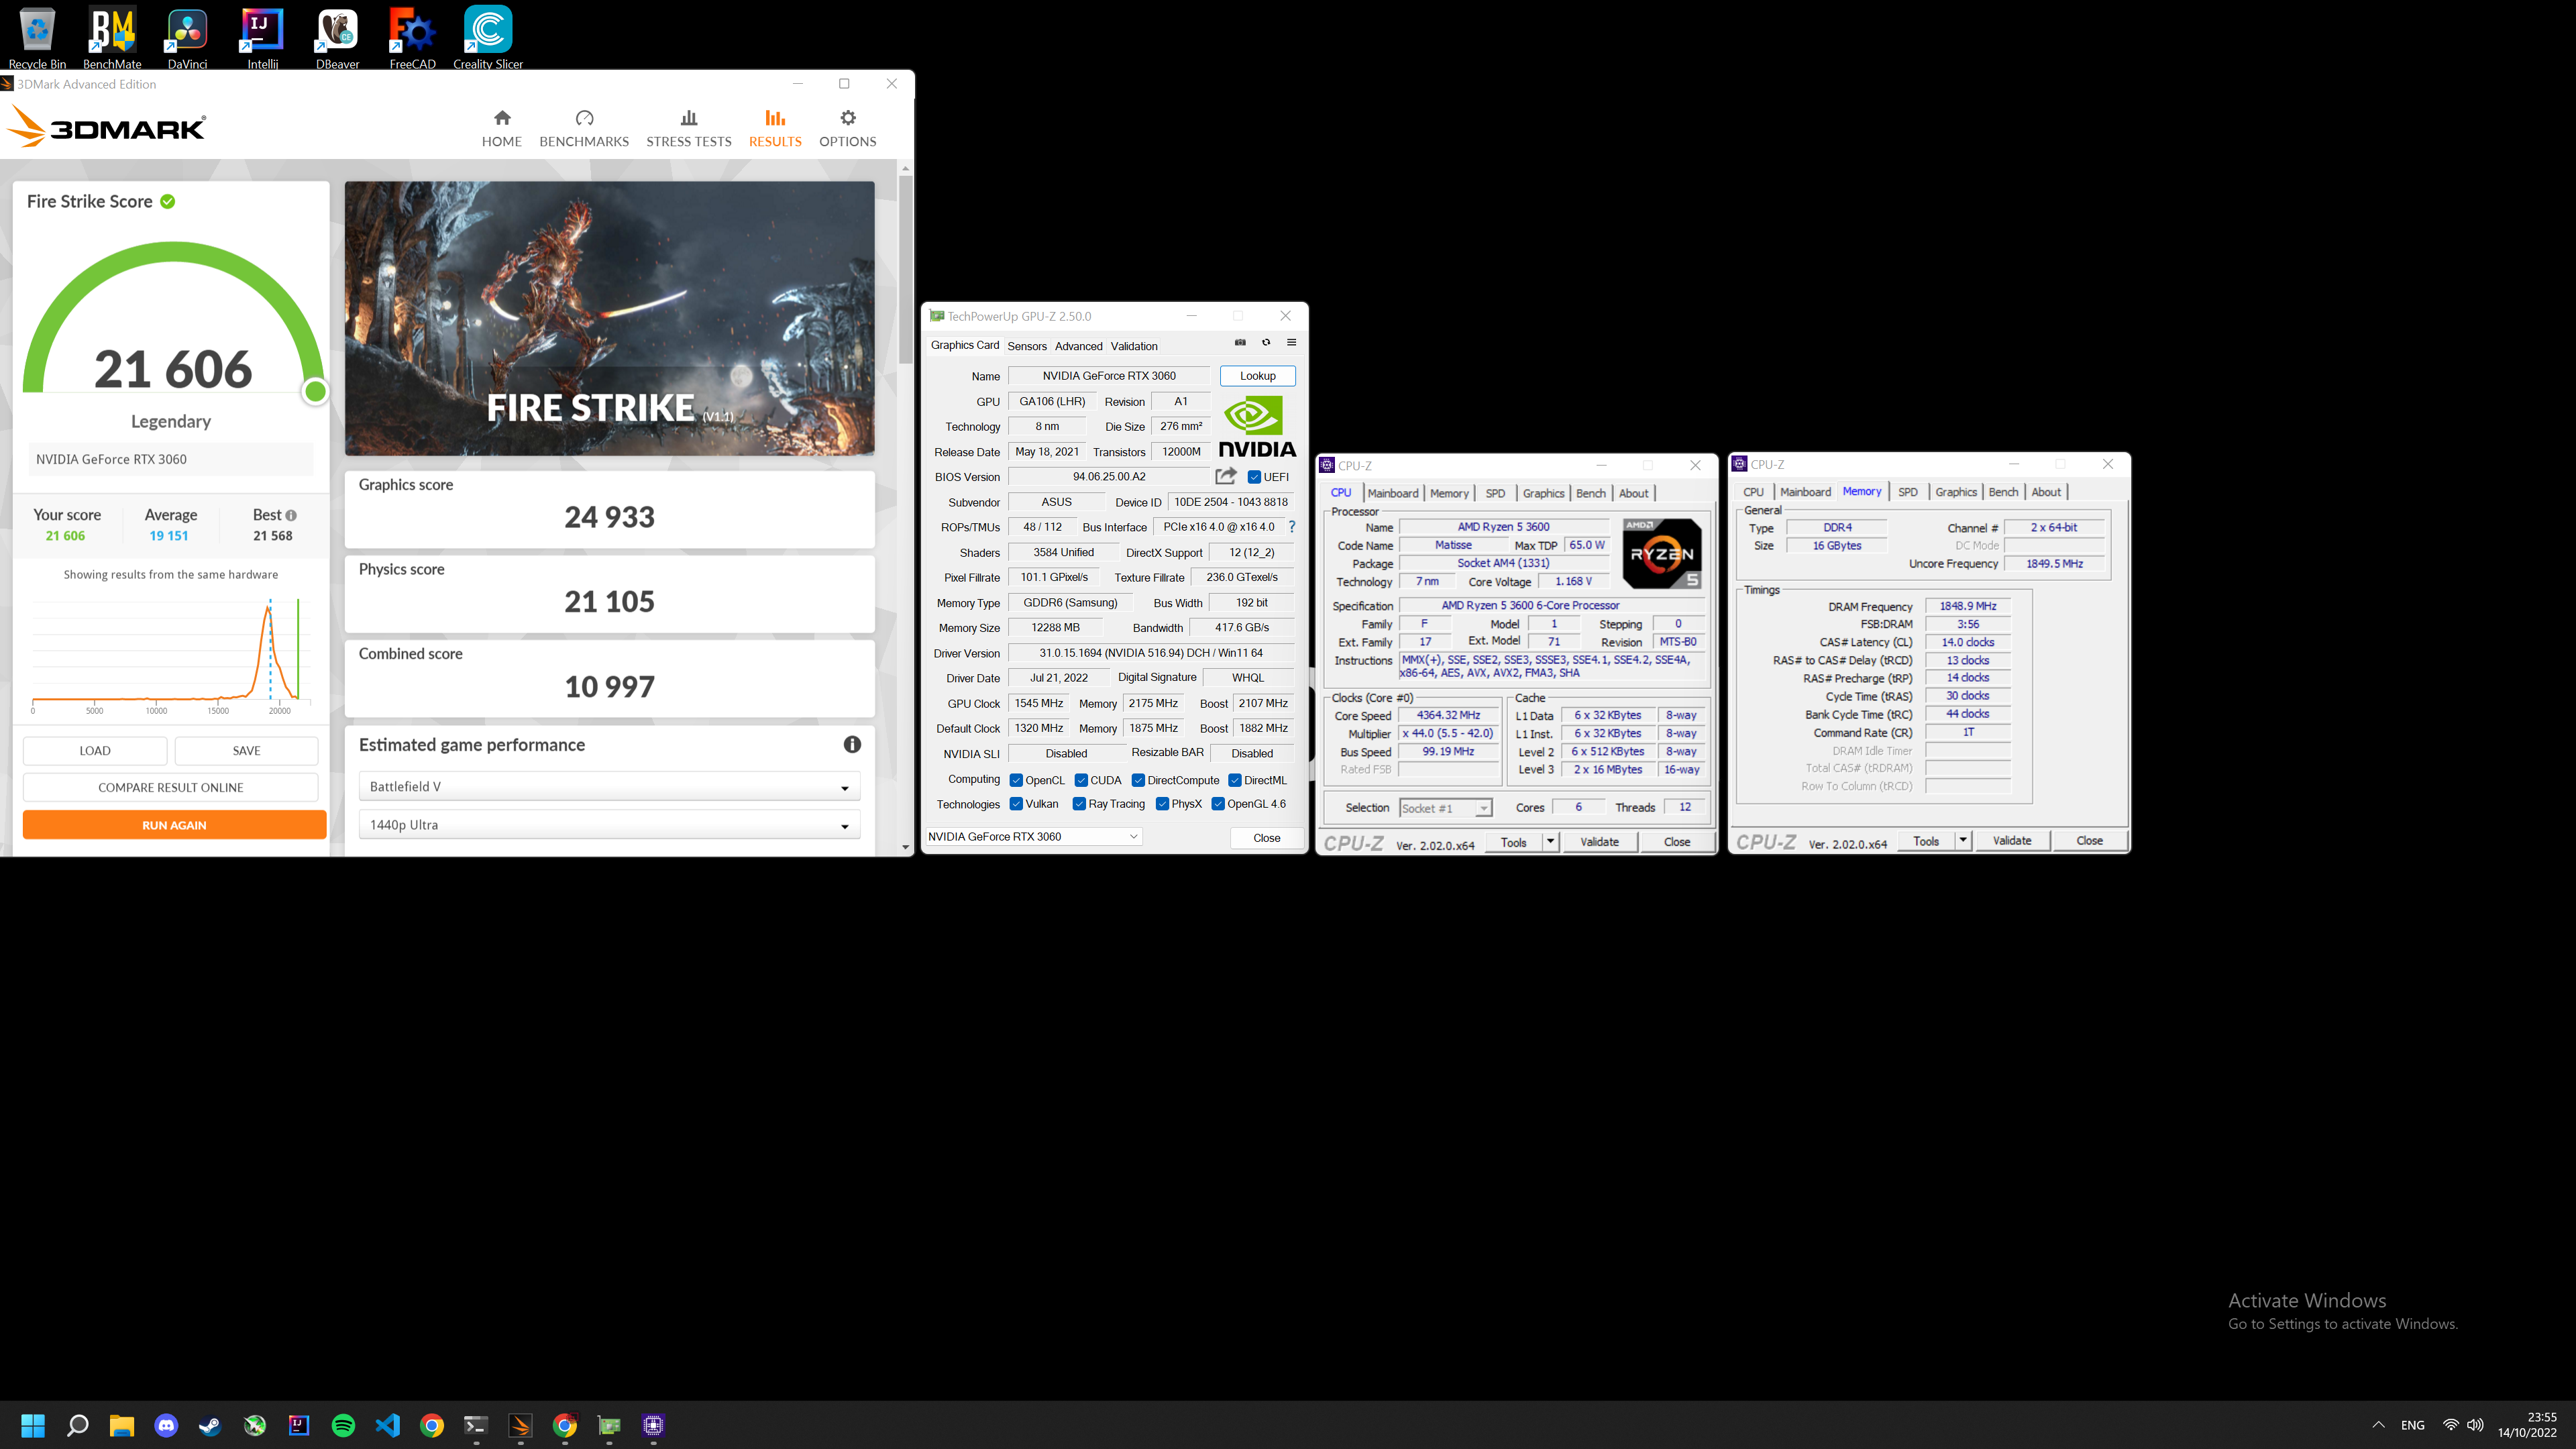
Task: Open the BenchMate desktop shortcut
Action: click(112, 37)
